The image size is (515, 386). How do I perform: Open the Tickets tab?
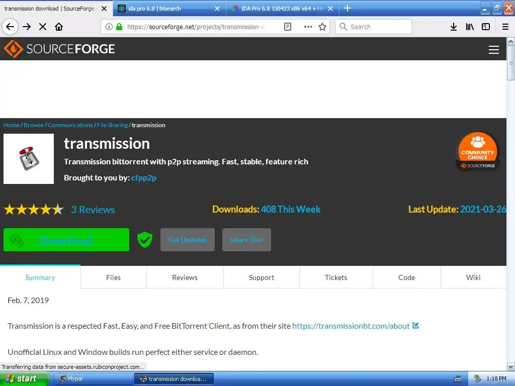click(336, 277)
